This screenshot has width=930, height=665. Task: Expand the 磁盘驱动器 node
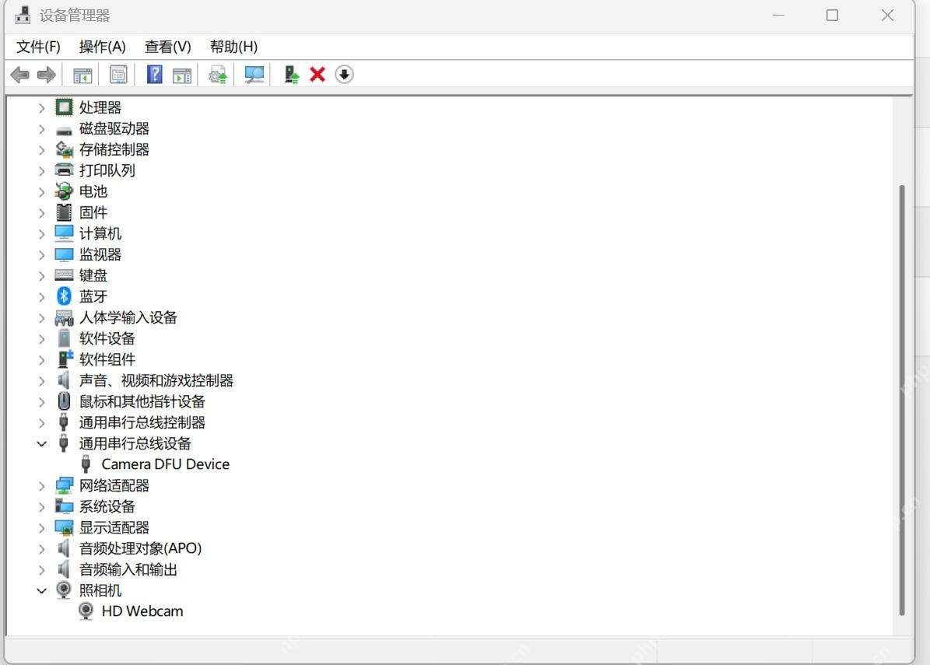click(x=41, y=128)
